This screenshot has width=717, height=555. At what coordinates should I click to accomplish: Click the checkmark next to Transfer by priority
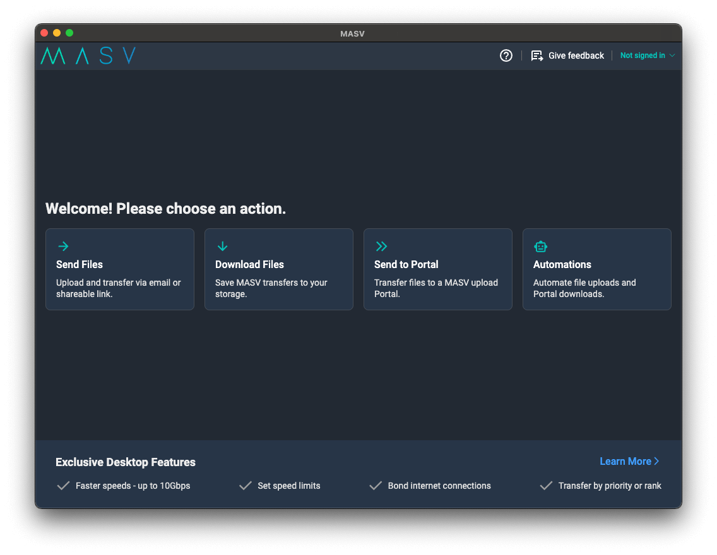[x=545, y=486]
